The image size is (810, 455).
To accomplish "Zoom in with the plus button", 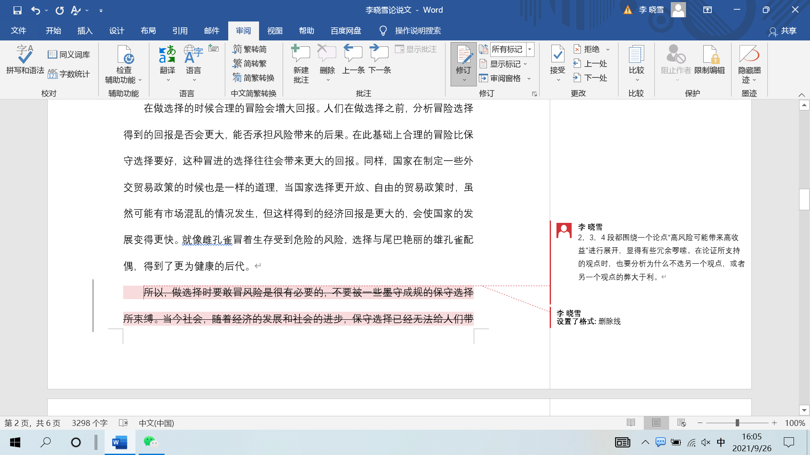I will [x=775, y=423].
